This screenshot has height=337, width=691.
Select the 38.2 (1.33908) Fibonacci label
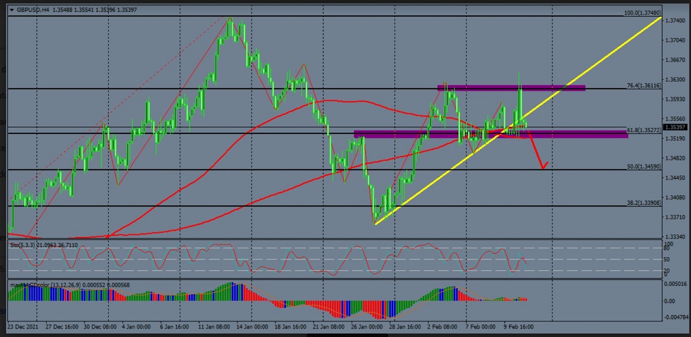[x=644, y=203]
